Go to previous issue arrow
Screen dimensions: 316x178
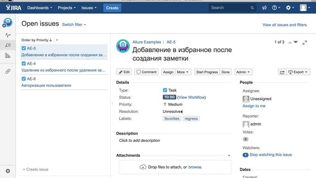(x=290, y=42)
